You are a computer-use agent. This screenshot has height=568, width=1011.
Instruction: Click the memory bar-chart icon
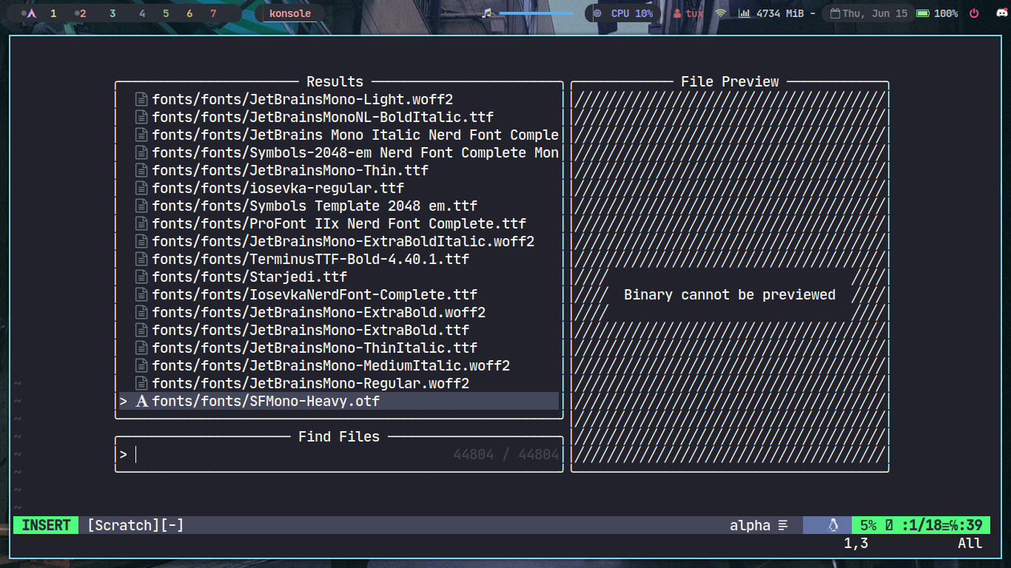(745, 13)
